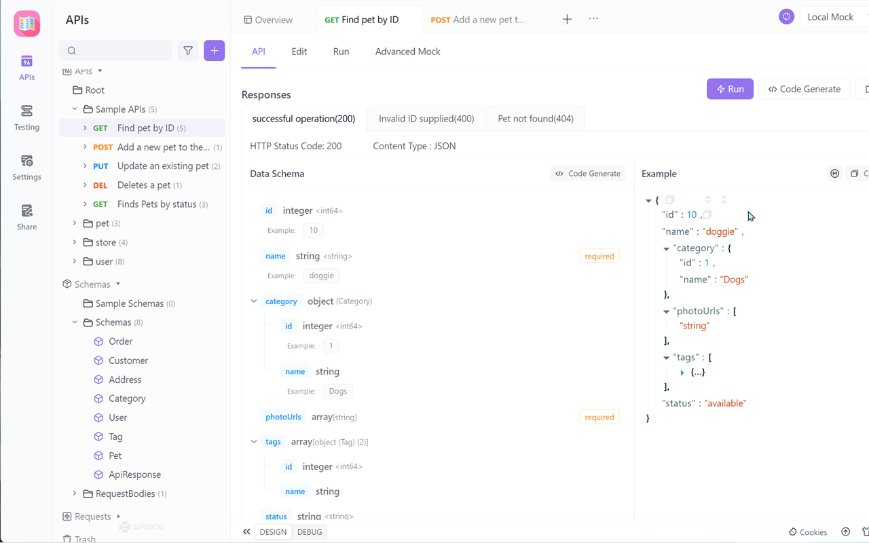Collapse the category object in Data Schema
The width and height of the screenshot is (869, 543).
click(253, 301)
